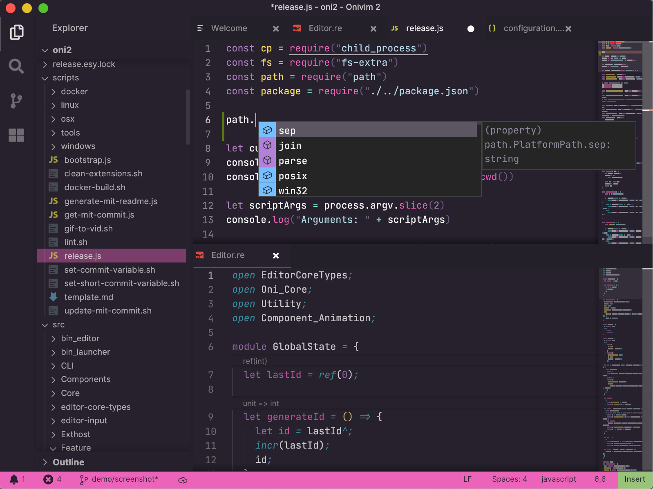The image size is (653, 489).
Task: Click the error count icon in status bar
Action: pos(48,479)
